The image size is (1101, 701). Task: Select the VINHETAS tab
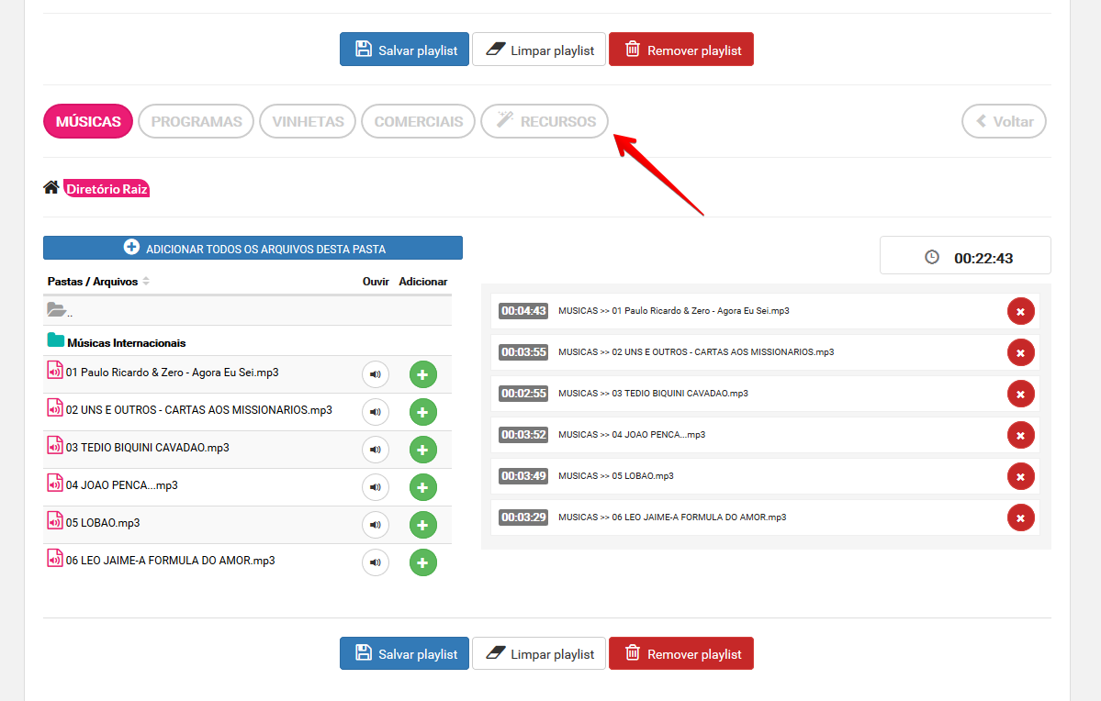click(308, 121)
